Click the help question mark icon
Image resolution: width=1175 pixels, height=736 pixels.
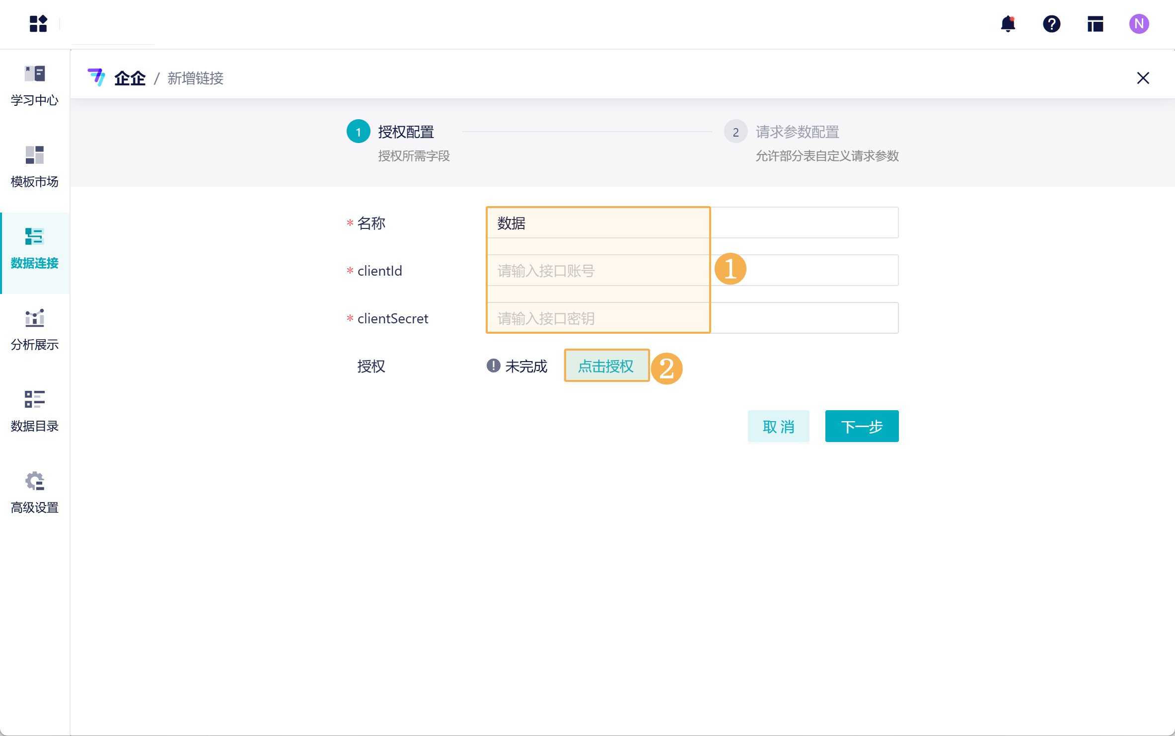click(x=1051, y=23)
